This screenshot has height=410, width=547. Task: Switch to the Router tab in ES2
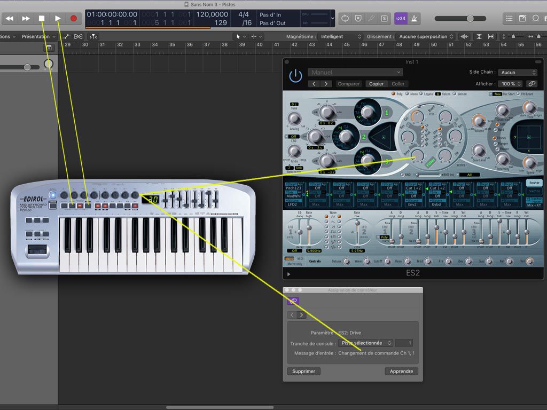point(534,183)
